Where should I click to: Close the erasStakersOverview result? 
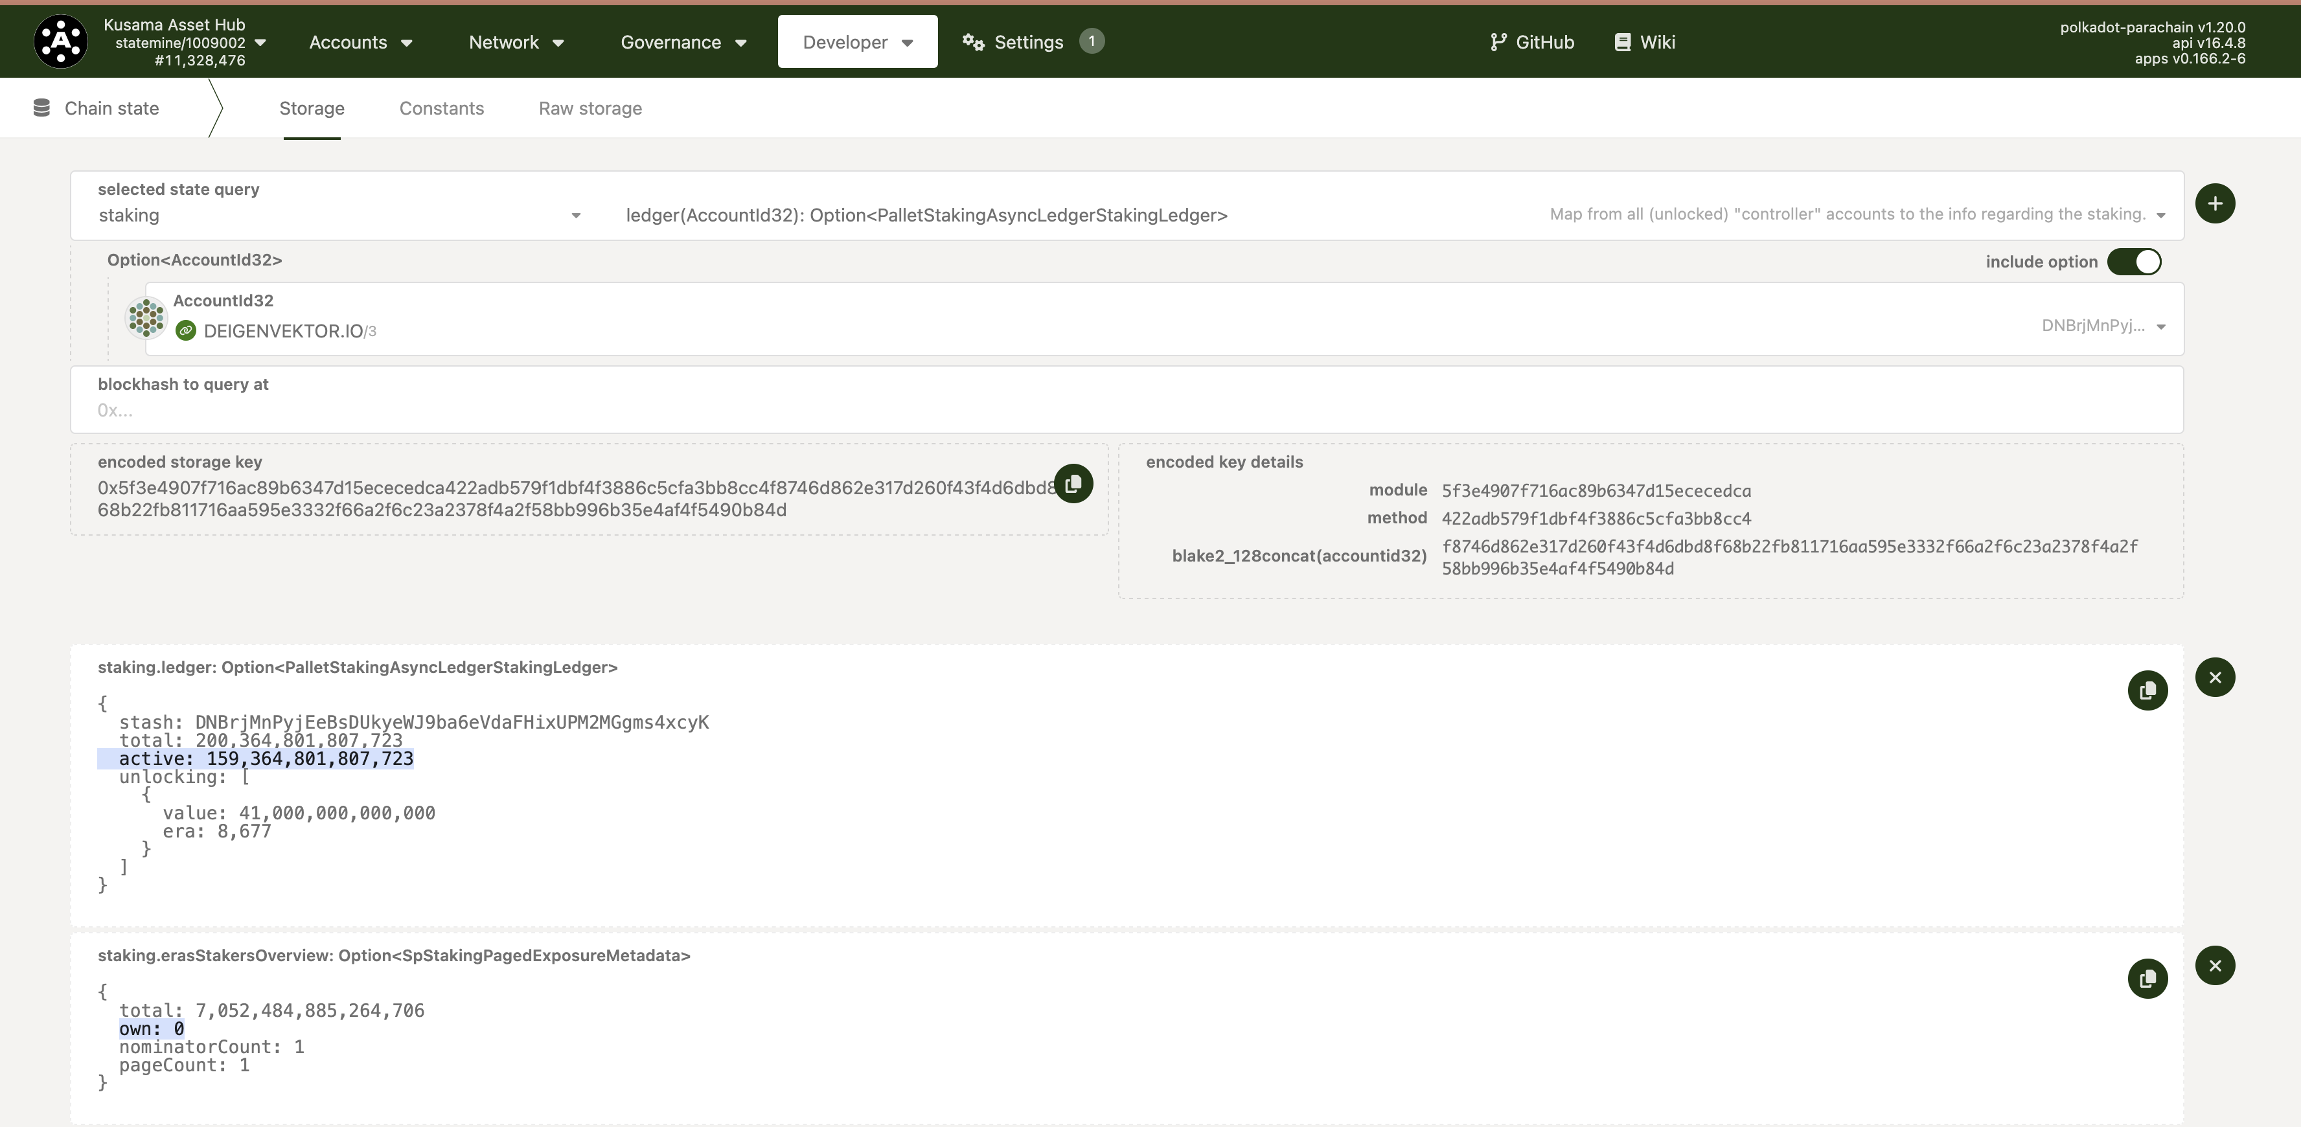pyautogui.click(x=2214, y=965)
